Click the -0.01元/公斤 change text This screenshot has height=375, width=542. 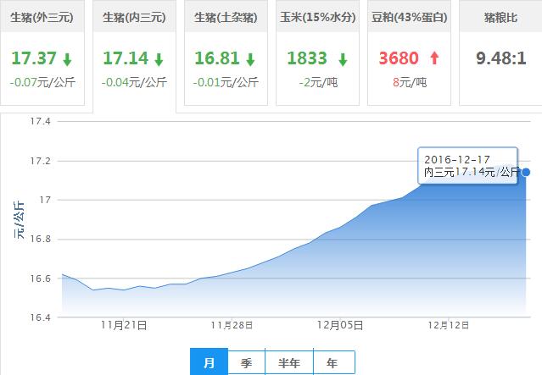226,82
